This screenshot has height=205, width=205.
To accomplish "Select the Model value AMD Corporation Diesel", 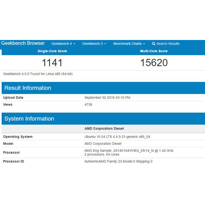I will coord(103,143).
